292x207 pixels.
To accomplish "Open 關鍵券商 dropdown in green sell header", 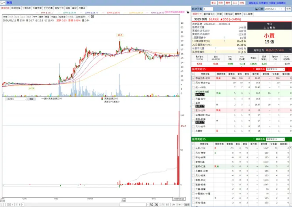I will pyautogui.click(x=284, y=139).
